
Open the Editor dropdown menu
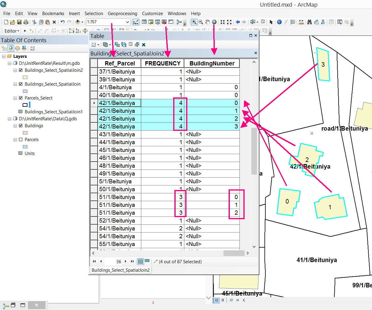(x=12, y=31)
